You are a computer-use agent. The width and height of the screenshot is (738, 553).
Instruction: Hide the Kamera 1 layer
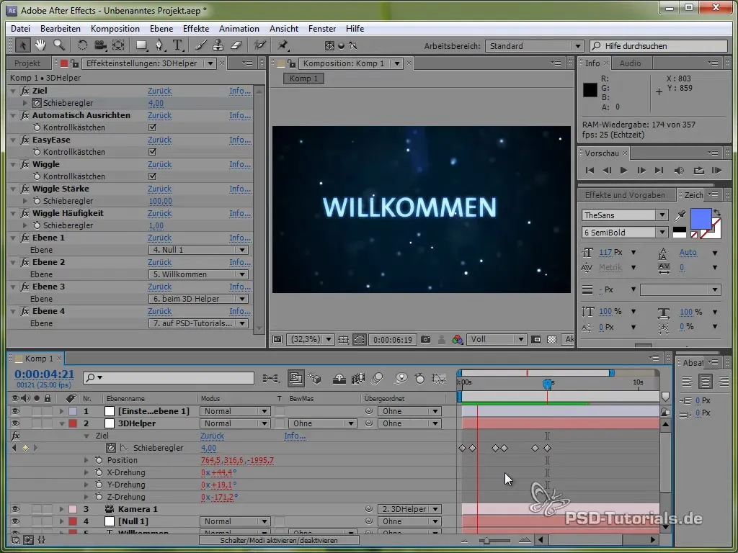click(15, 509)
